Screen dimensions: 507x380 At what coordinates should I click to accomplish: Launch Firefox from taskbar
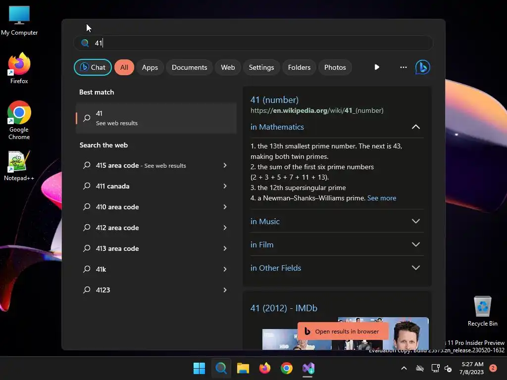click(x=265, y=368)
